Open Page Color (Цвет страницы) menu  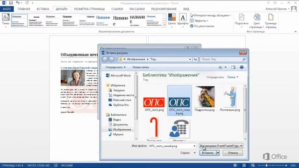[x=256, y=21]
